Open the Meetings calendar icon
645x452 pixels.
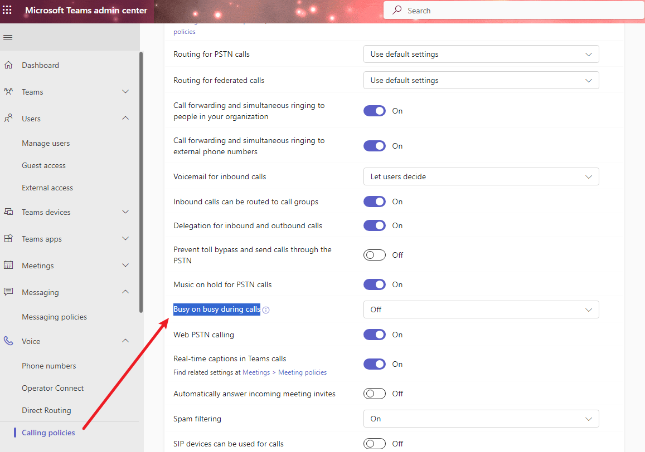point(11,265)
